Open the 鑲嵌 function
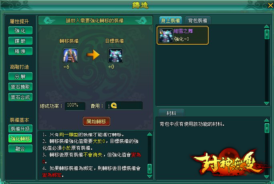This screenshot has width=274, height=184. pyautogui.click(x=20, y=41)
